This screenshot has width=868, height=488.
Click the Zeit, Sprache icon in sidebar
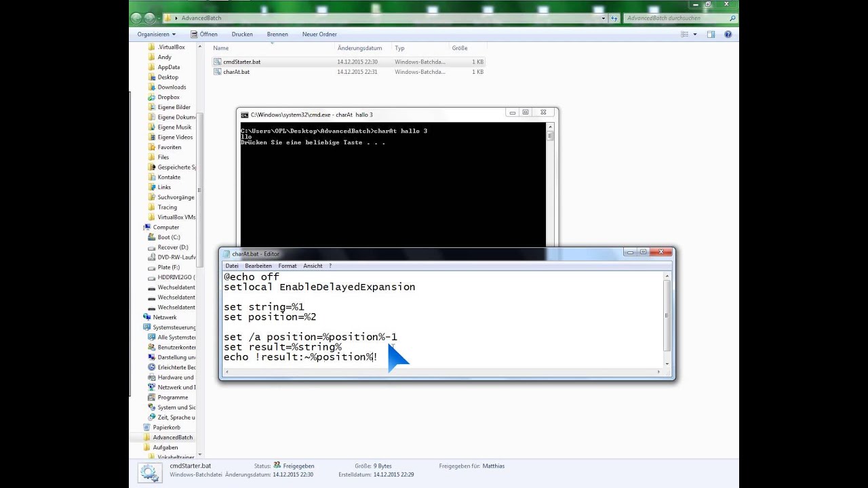[x=151, y=418]
